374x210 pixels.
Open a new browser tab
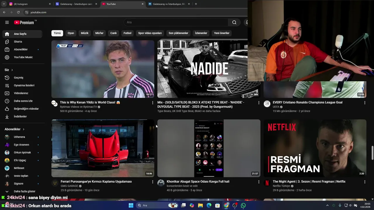196,4
